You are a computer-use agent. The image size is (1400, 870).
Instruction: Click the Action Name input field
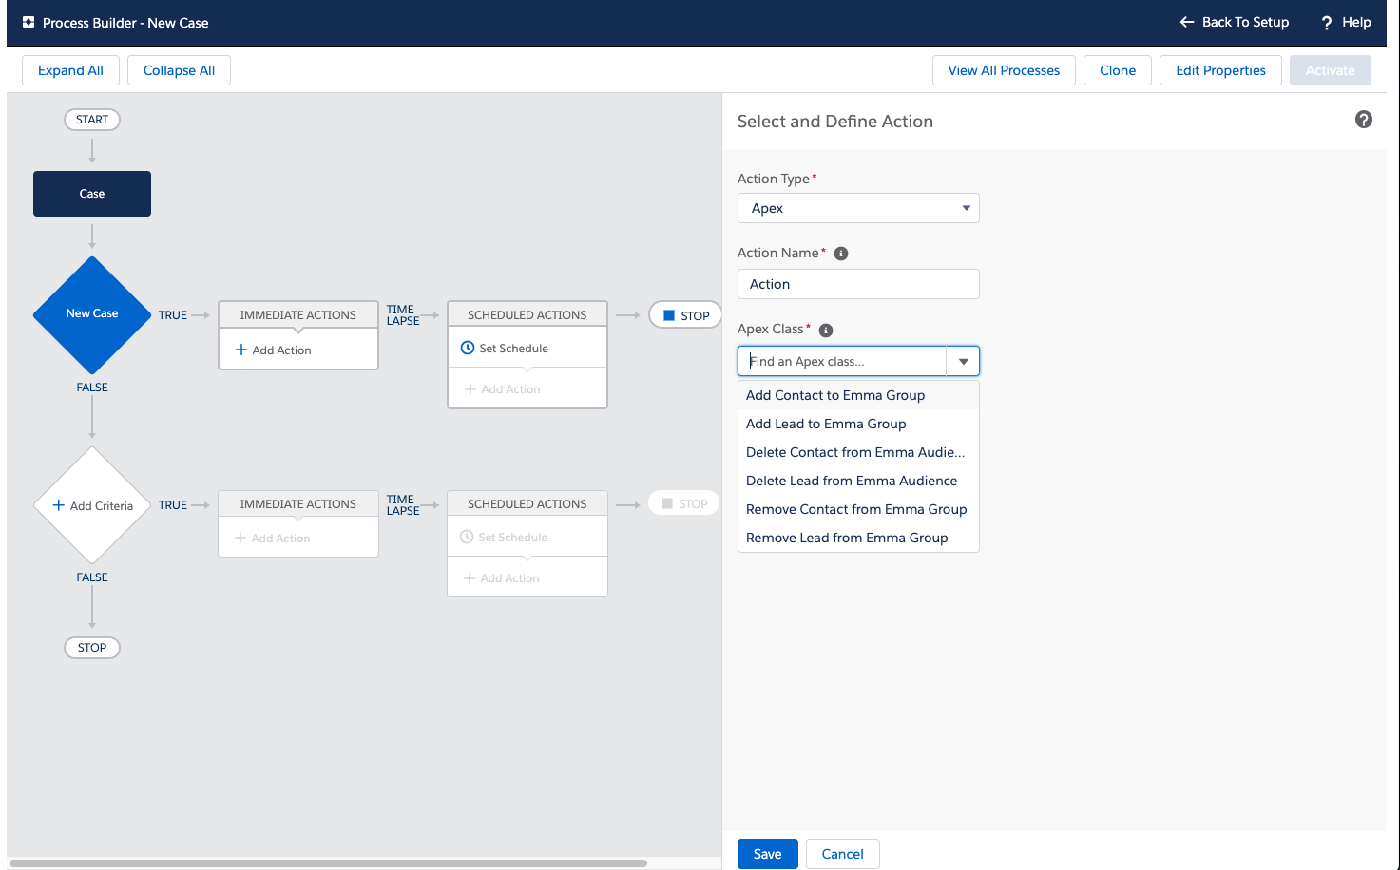[x=857, y=283]
